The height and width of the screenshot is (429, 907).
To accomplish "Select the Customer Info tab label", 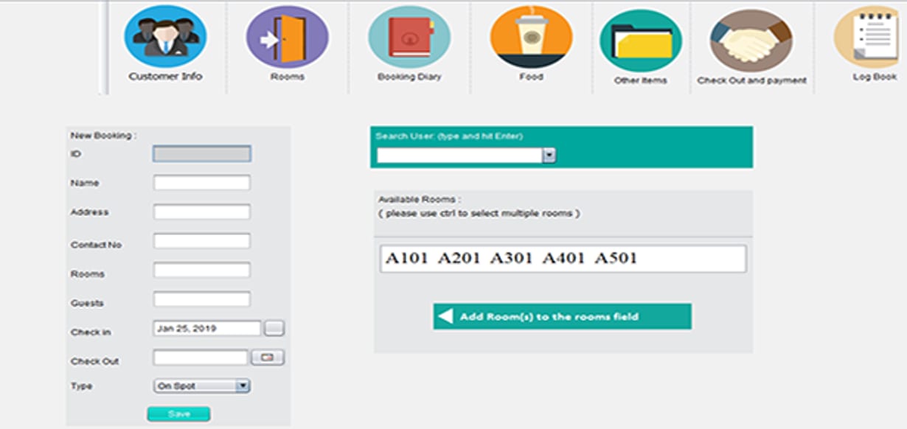I will (165, 76).
